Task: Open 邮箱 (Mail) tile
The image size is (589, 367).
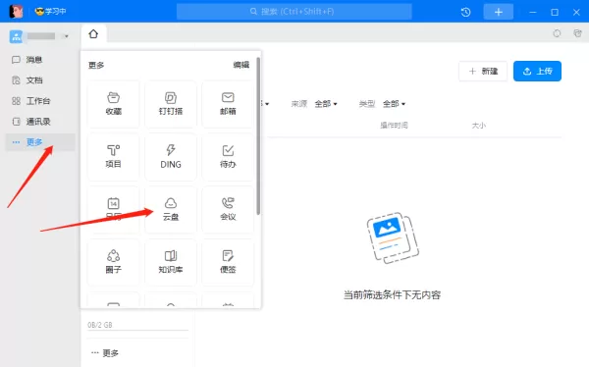Action: click(x=228, y=104)
